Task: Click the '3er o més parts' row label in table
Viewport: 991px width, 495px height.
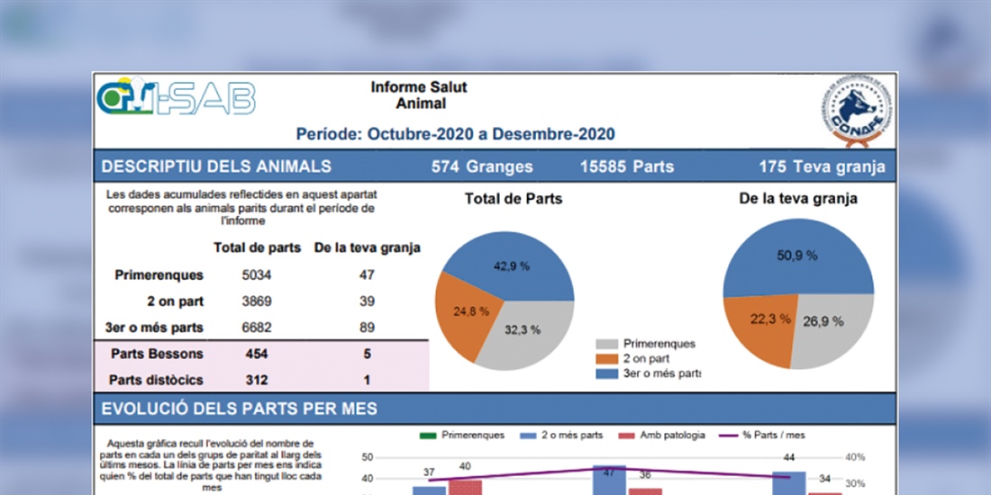Action: coord(155,328)
